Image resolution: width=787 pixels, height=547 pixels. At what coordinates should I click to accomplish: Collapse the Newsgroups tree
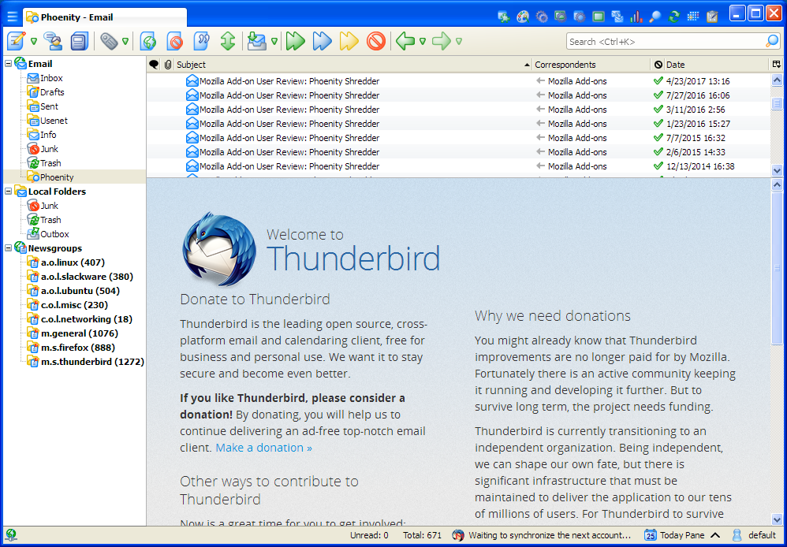tap(8, 248)
